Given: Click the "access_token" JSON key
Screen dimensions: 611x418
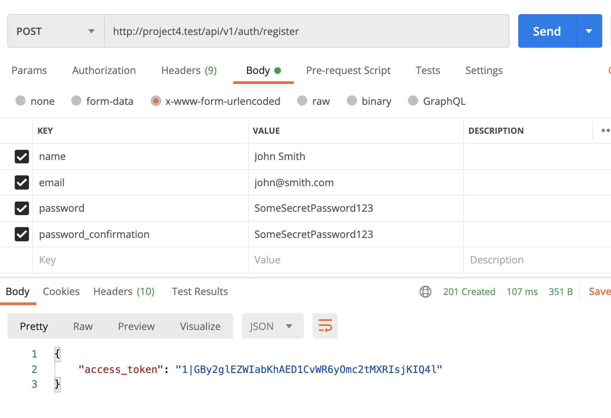Looking at the screenshot, I should pos(121,370).
